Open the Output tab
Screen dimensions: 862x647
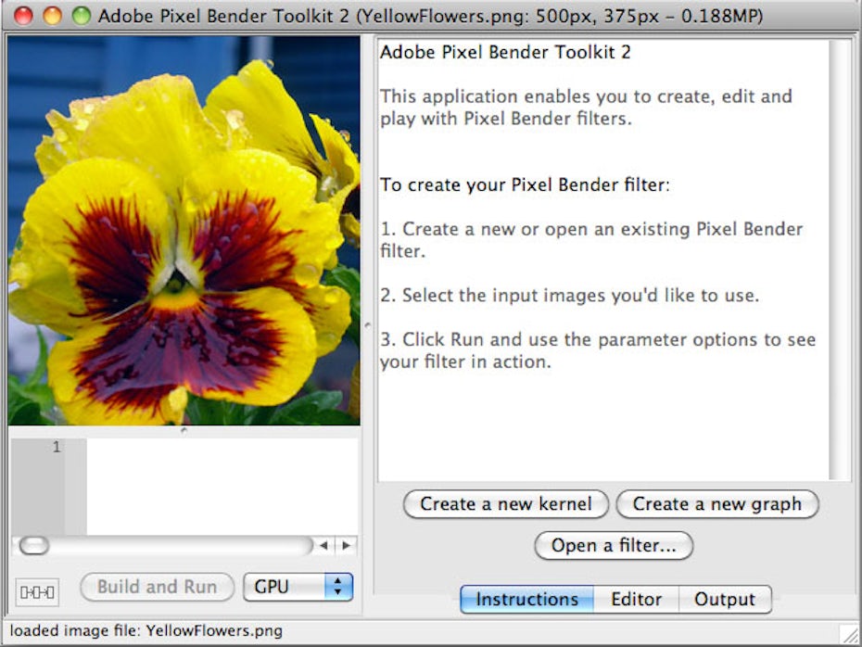click(724, 600)
